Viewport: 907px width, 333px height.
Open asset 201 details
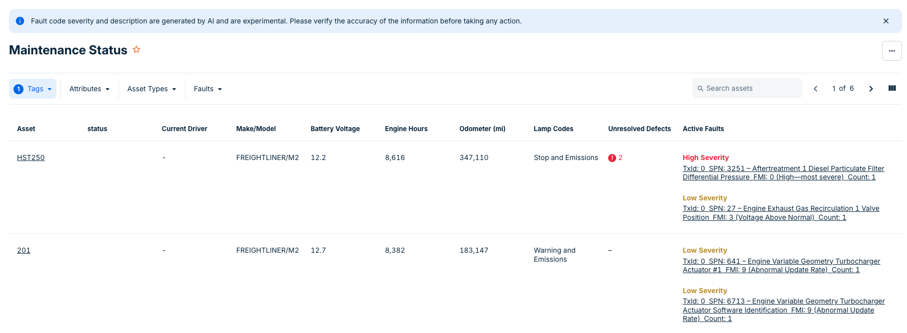23,250
